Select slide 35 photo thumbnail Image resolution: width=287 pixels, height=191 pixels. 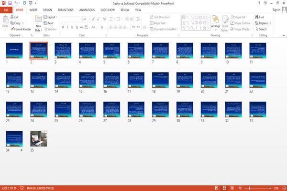[x=39, y=139]
